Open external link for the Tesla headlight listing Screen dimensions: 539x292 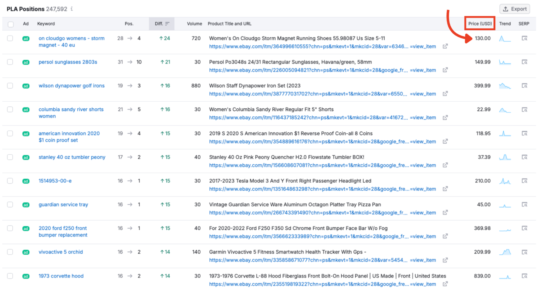445,189
